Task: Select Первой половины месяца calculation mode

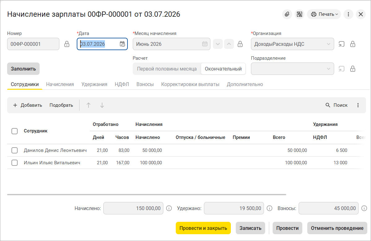Action: pyautogui.click(x=167, y=69)
